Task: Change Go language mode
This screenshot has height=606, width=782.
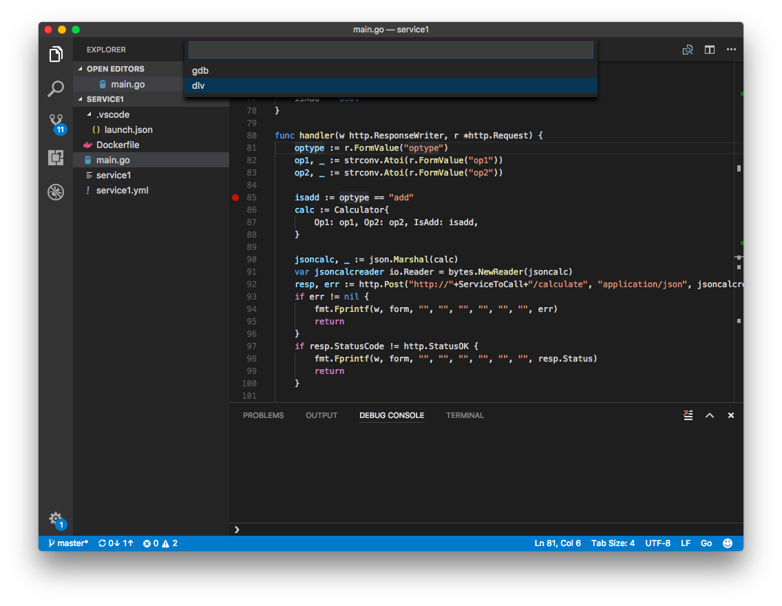Action: click(706, 543)
